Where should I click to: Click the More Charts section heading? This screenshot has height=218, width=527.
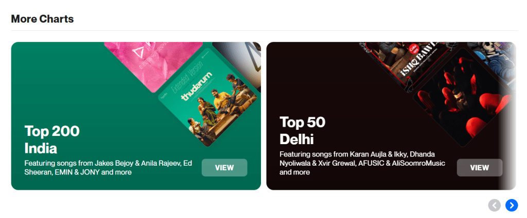[x=42, y=19]
